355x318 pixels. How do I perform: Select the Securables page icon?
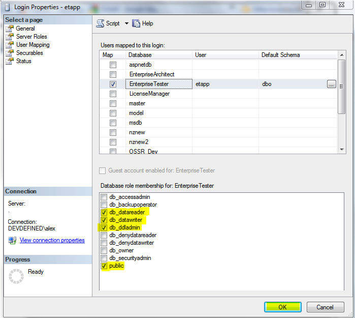pos(10,53)
